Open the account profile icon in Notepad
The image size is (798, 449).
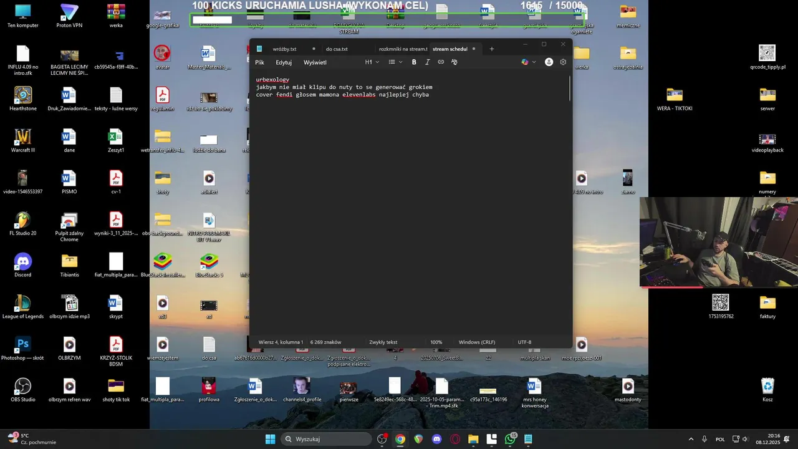549,62
